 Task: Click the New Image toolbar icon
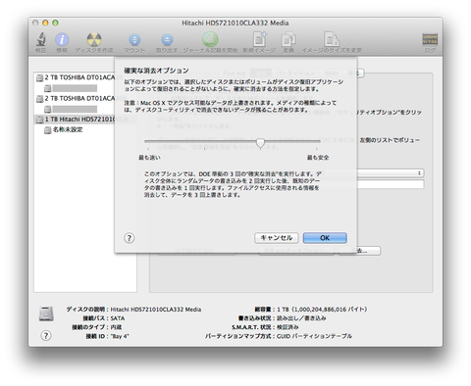[x=259, y=39]
